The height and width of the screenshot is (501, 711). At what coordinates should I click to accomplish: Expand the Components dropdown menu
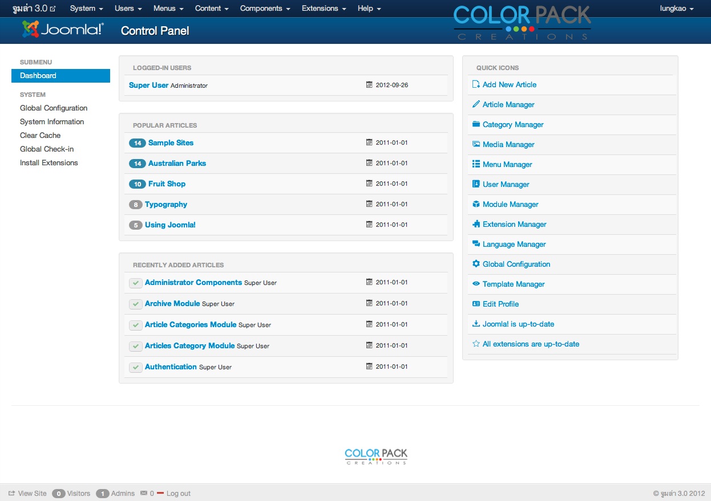point(265,9)
